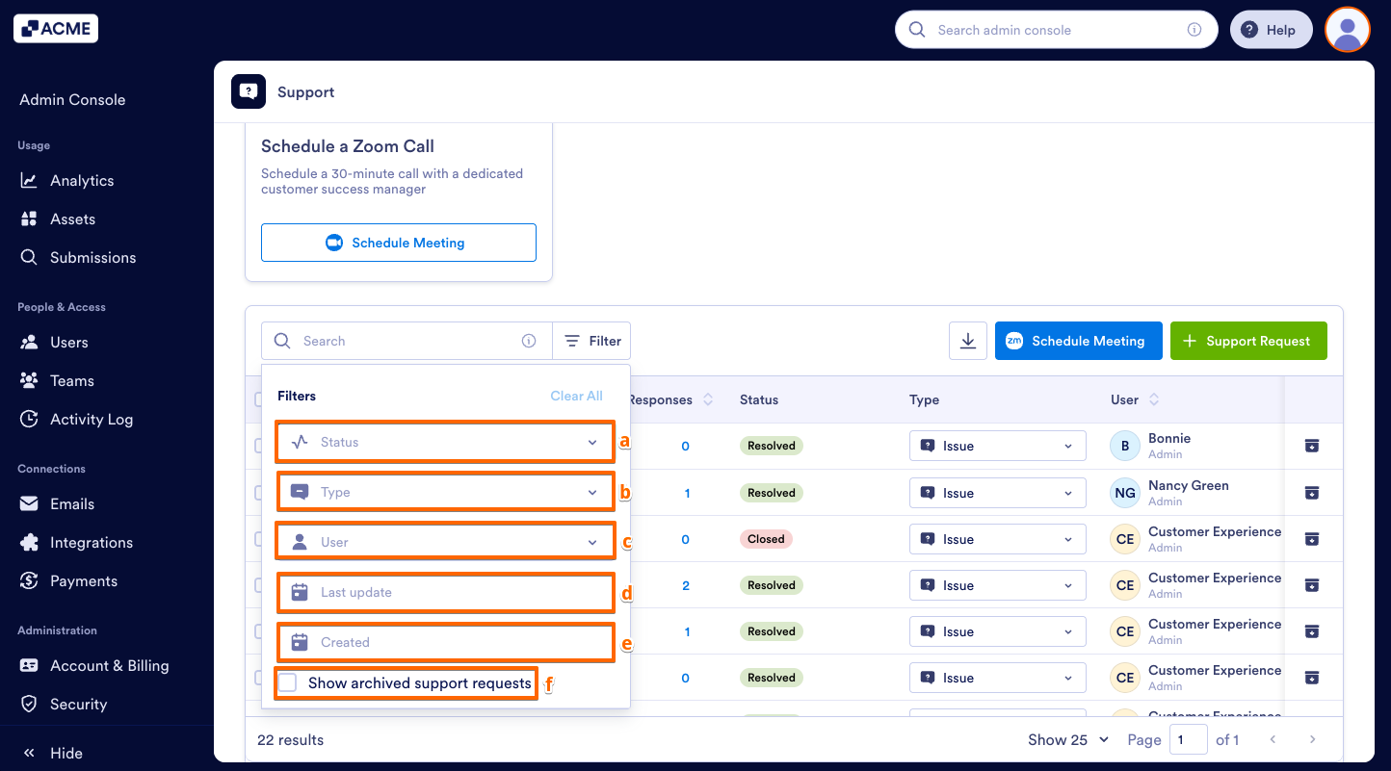Archive the Nancy Green row request
1391x771 pixels.
click(1311, 493)
